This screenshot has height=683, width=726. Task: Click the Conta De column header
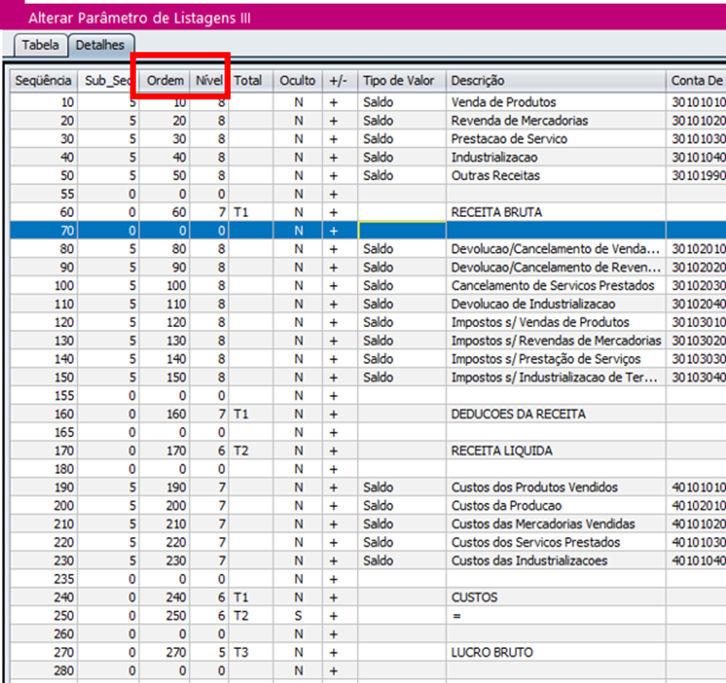tap(696, 81)
